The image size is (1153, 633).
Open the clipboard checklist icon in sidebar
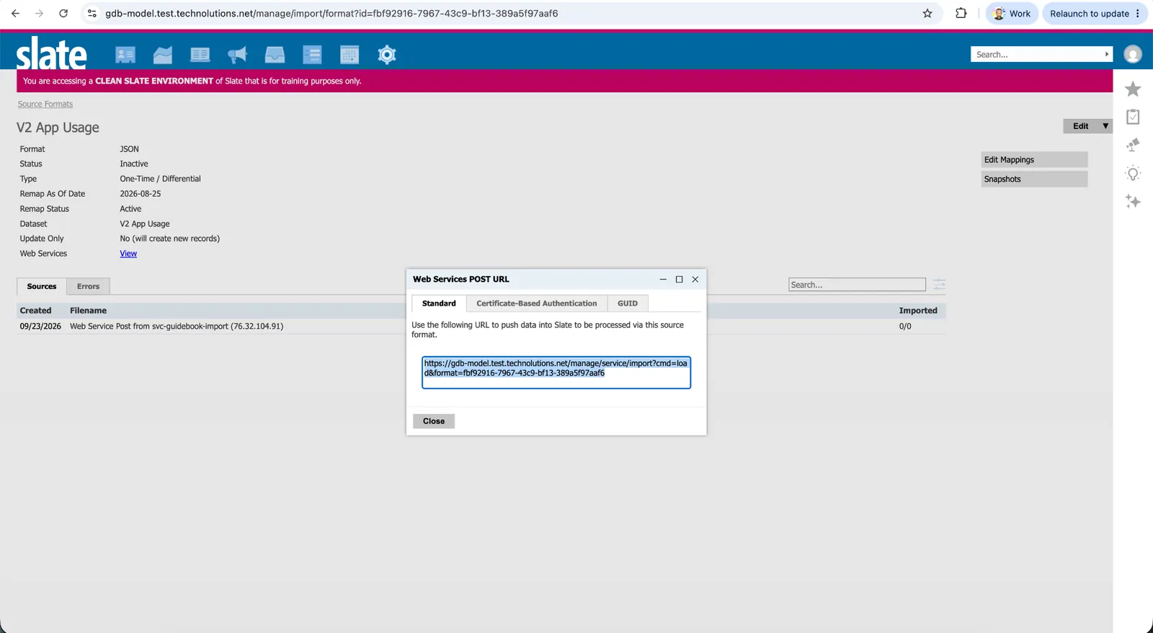click(1133, 117)
